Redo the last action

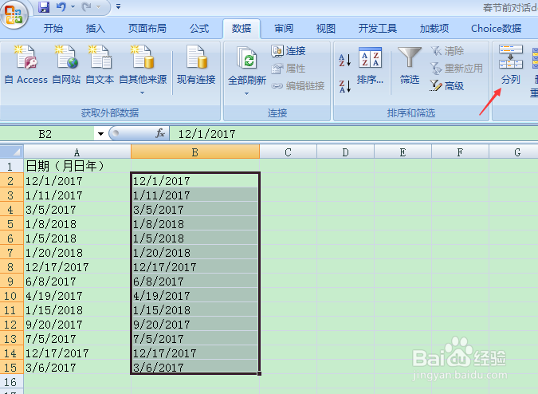87,7
